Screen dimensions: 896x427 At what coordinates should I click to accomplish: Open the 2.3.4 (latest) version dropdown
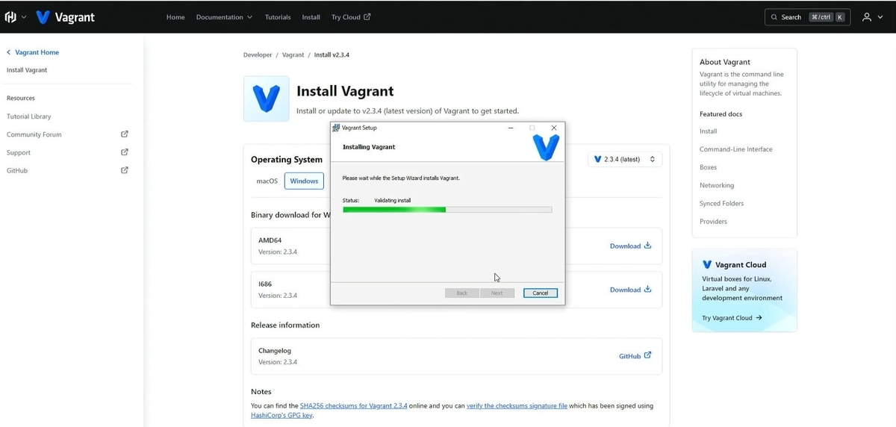click(x=625, y=159)
